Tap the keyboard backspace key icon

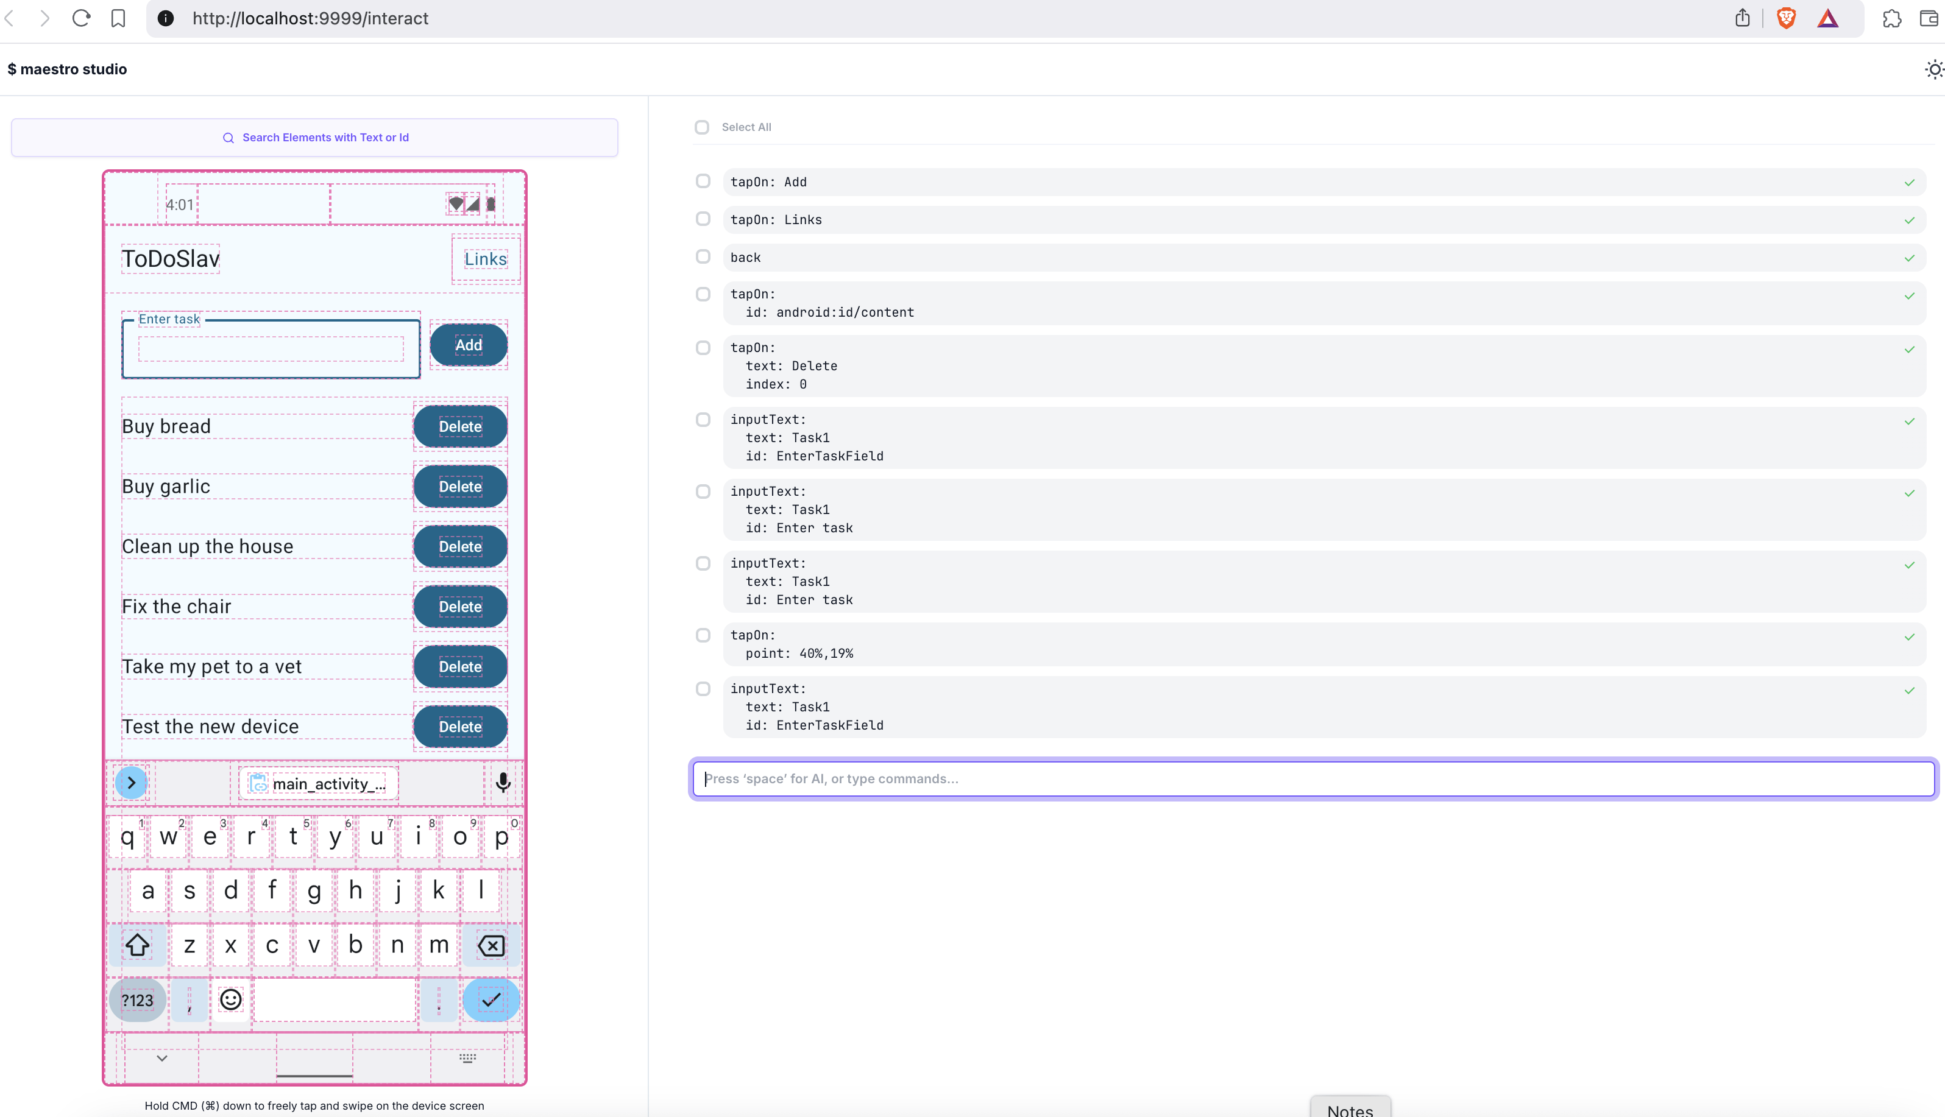coord(491,945)
